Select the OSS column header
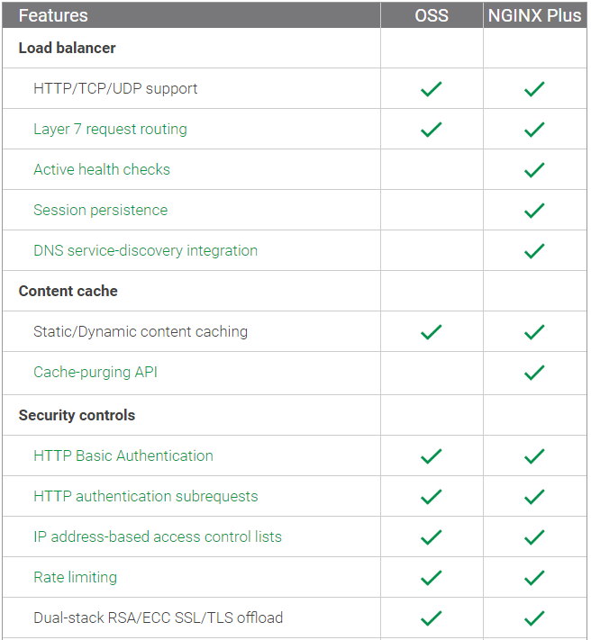591x640 pixels. pyautogui.click(x=432, y=15)
